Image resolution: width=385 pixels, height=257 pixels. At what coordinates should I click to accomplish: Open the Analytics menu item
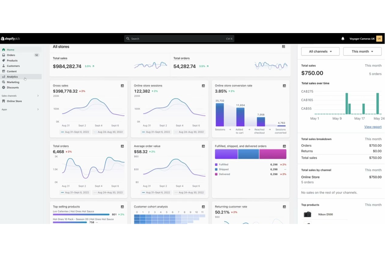[12, 77]
